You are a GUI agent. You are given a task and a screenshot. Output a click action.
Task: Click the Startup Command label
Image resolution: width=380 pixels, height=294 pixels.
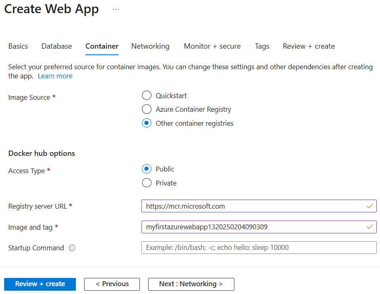tap(36, 248)
